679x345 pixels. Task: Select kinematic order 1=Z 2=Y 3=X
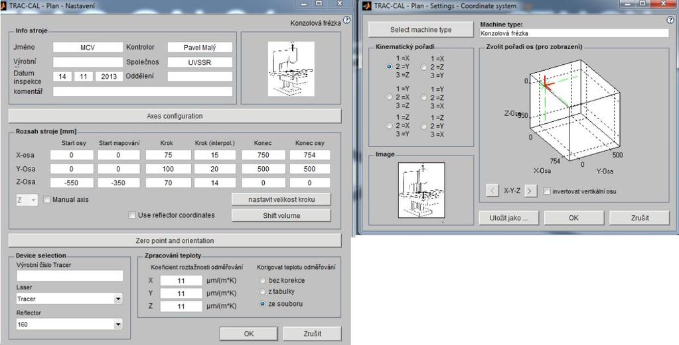click(424, 126)
